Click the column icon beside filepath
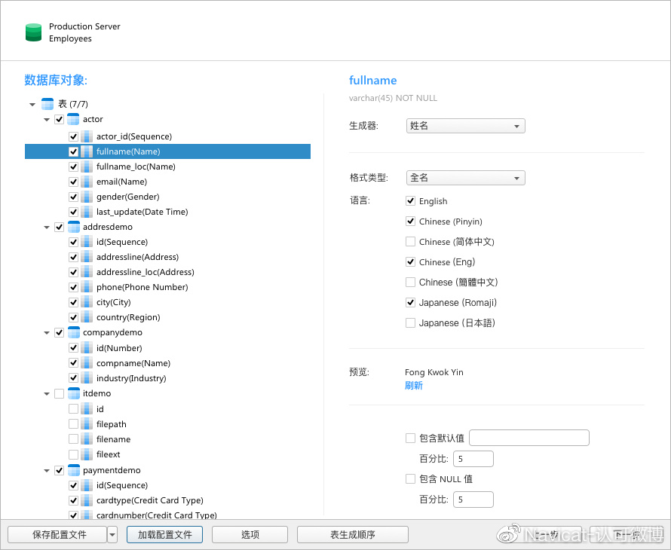 pyautogui.click(x=87, y=424)
